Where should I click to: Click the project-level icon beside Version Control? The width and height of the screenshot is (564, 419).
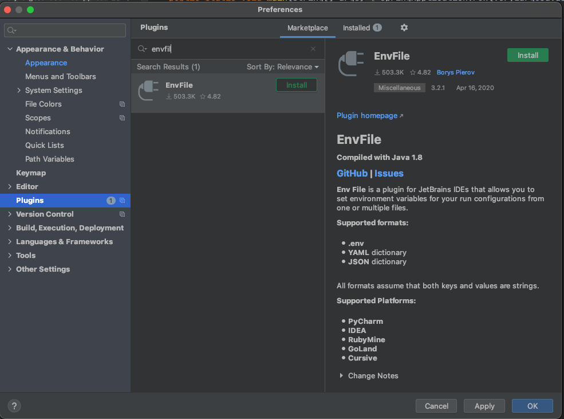[x=122, y=214]
